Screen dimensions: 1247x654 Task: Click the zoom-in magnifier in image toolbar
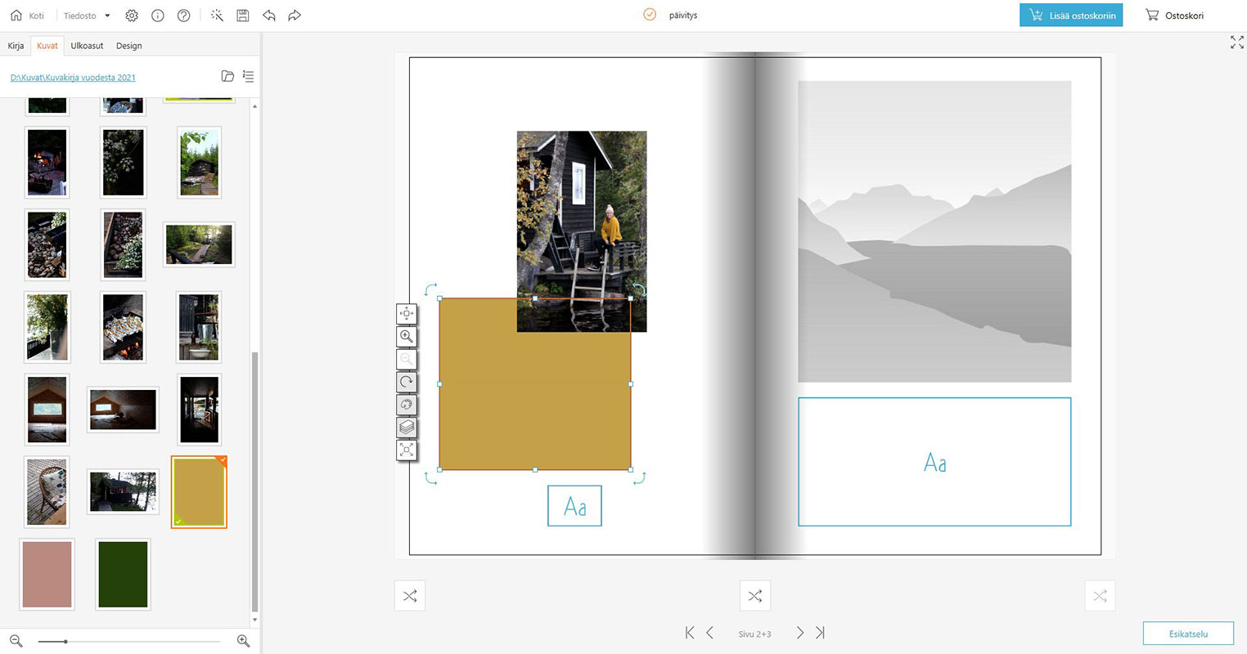(407, 336)
